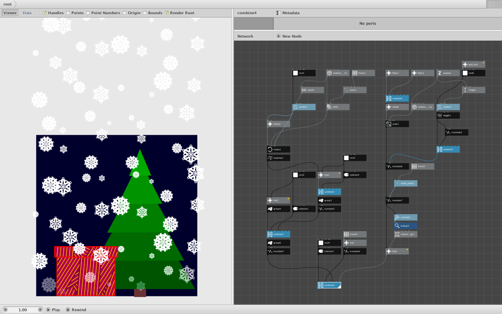Select the colorize5 node

(329, 251)
